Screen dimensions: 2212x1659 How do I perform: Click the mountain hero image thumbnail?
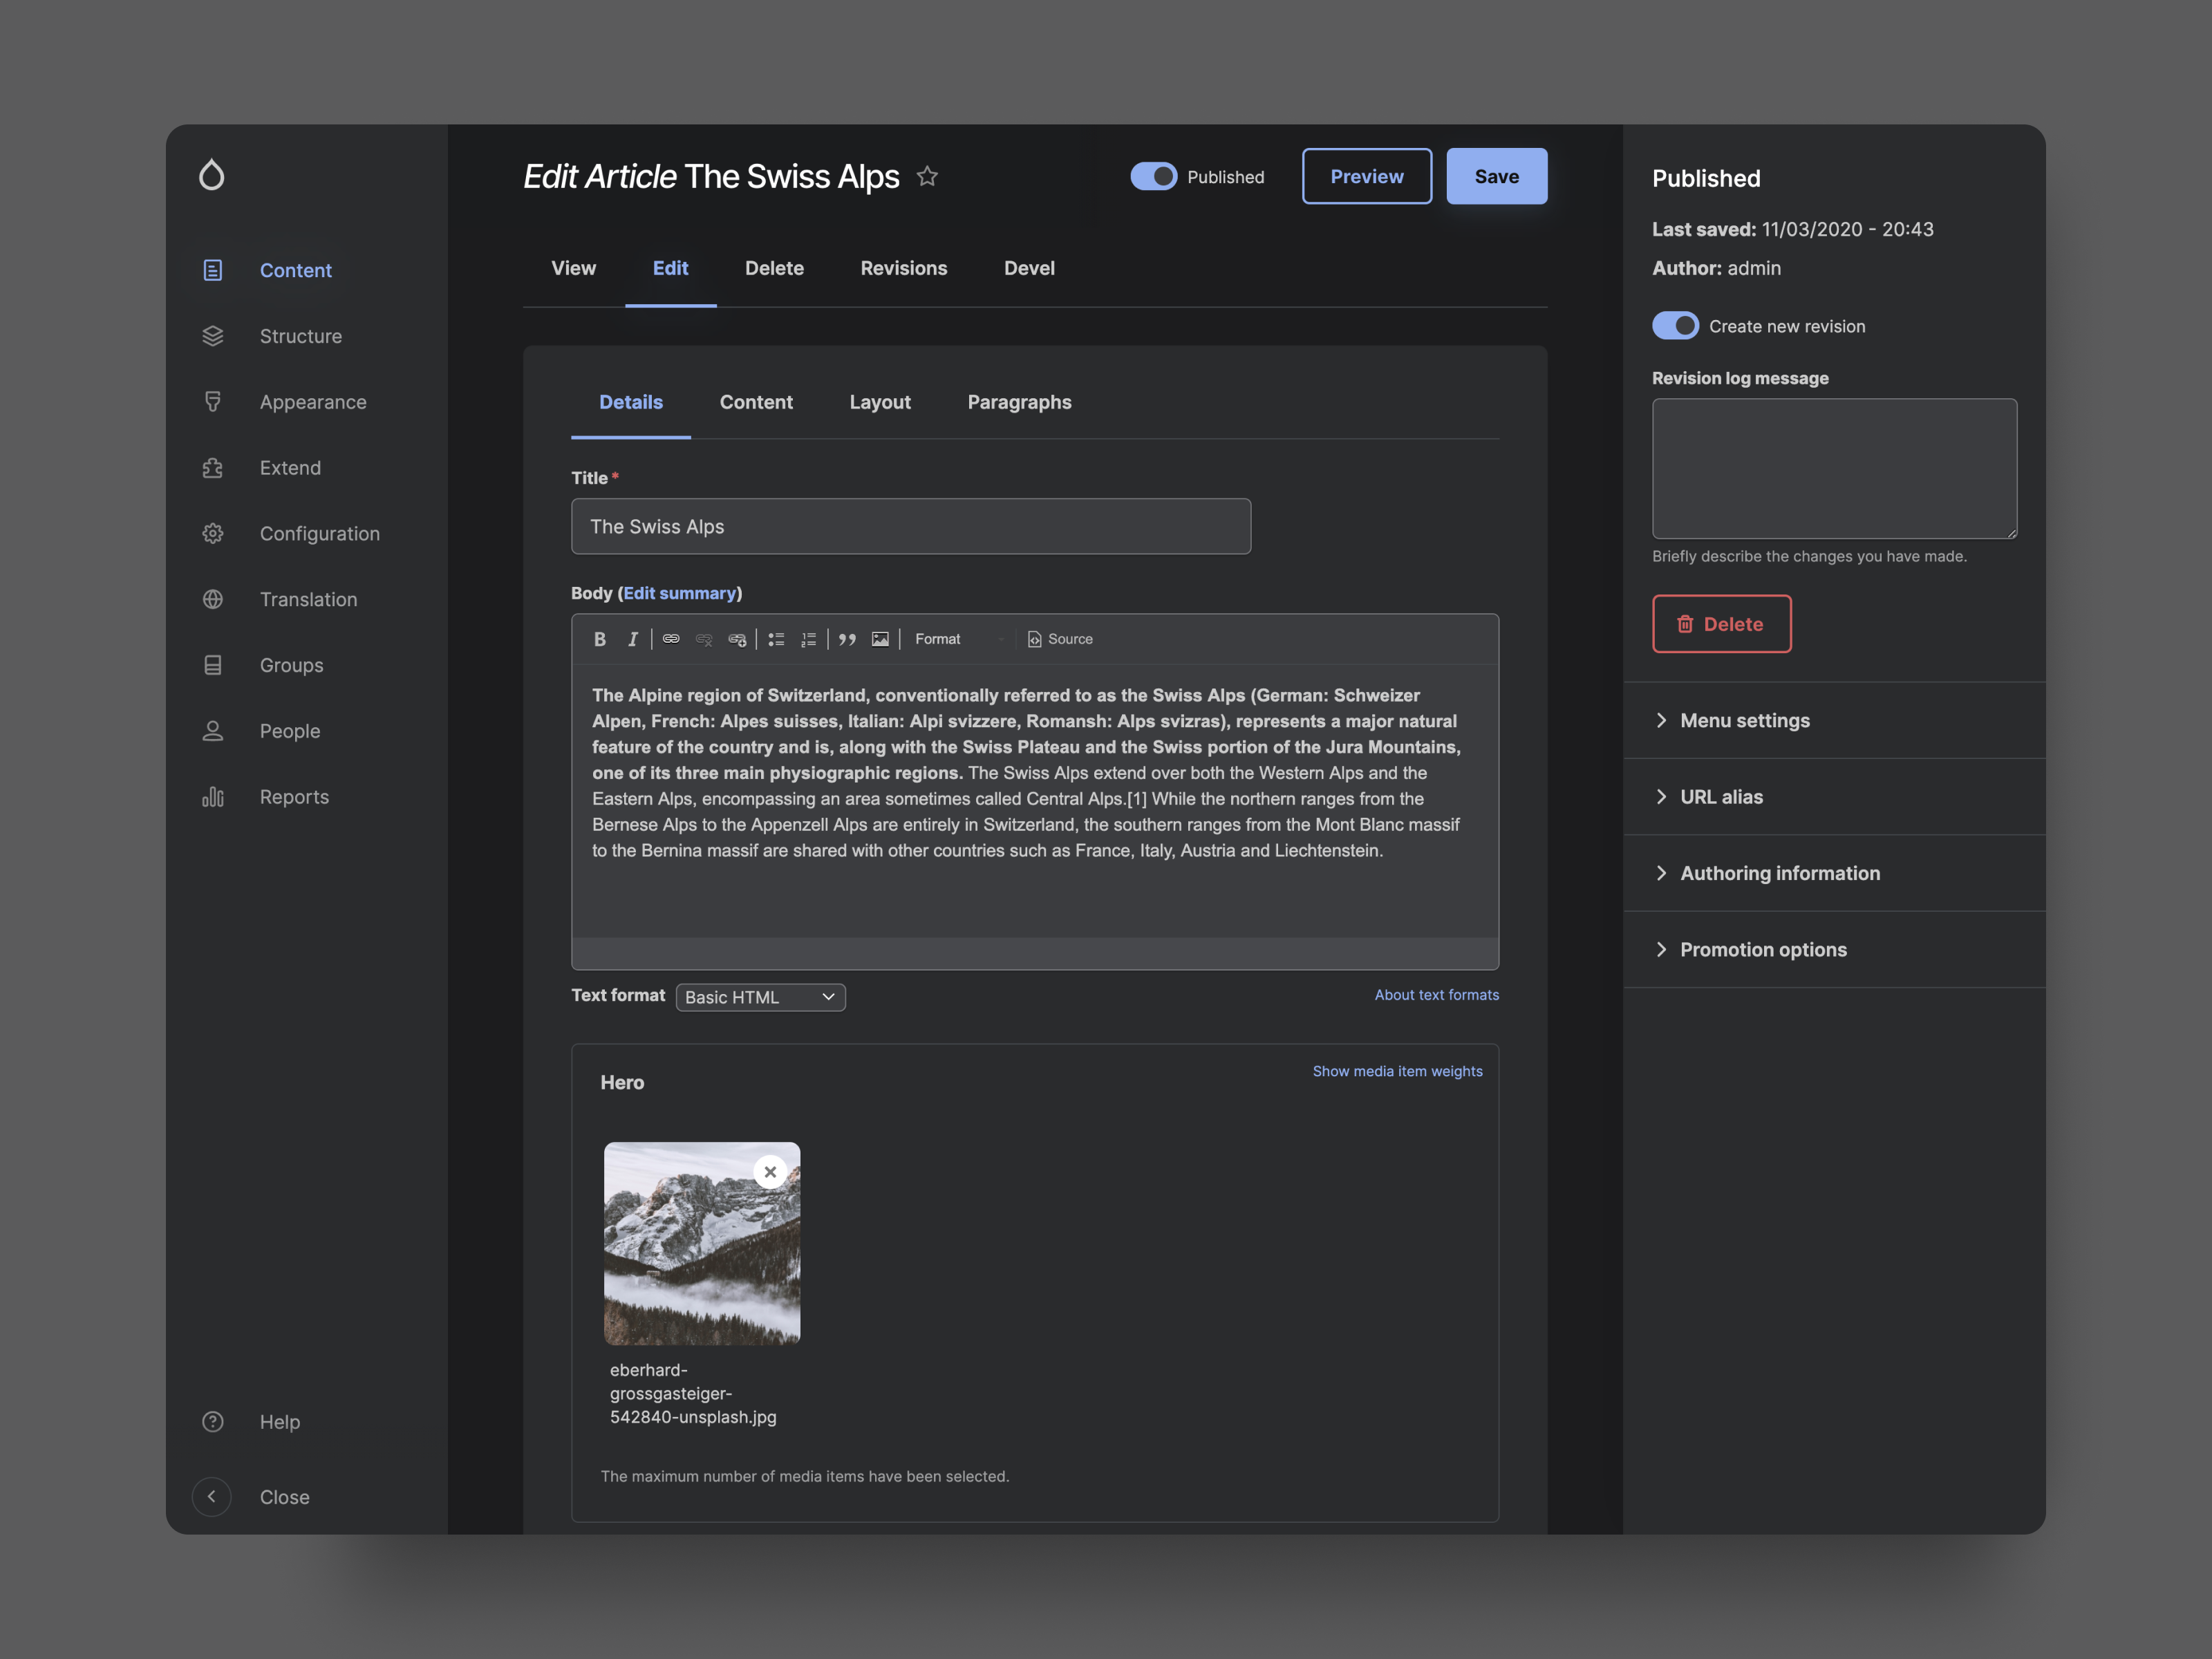702,1243
